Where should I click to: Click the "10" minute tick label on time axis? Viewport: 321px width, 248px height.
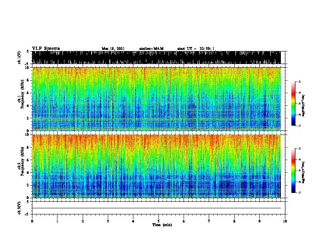[285, 221]
